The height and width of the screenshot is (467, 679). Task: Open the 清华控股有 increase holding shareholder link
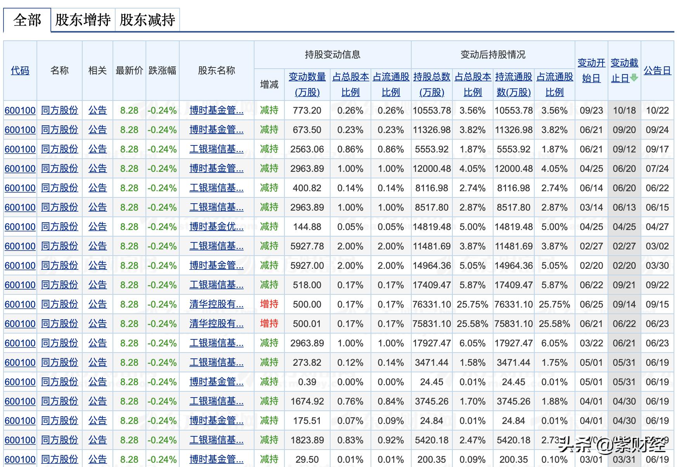tap(216, 304)
